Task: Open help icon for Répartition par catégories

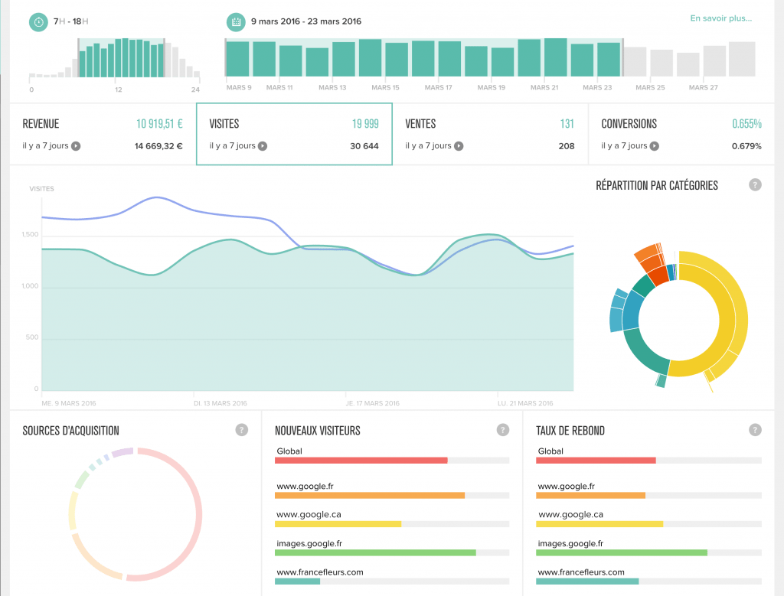Action: pyautogui.click(x=755, y=184)
